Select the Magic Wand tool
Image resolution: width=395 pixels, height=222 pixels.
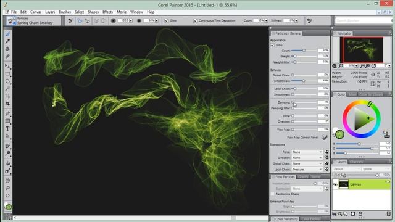point(7,89)
